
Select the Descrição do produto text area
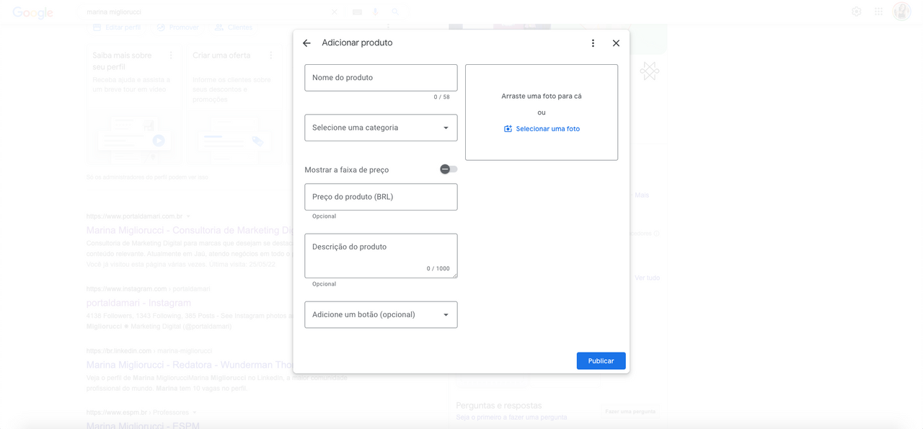tap(381, 255)
